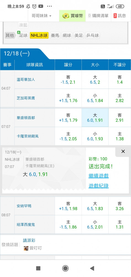Pick 紐澤西魔鬼 主 1.31 moneyline
Screen dimensions: 131x277
pos(120,224)
